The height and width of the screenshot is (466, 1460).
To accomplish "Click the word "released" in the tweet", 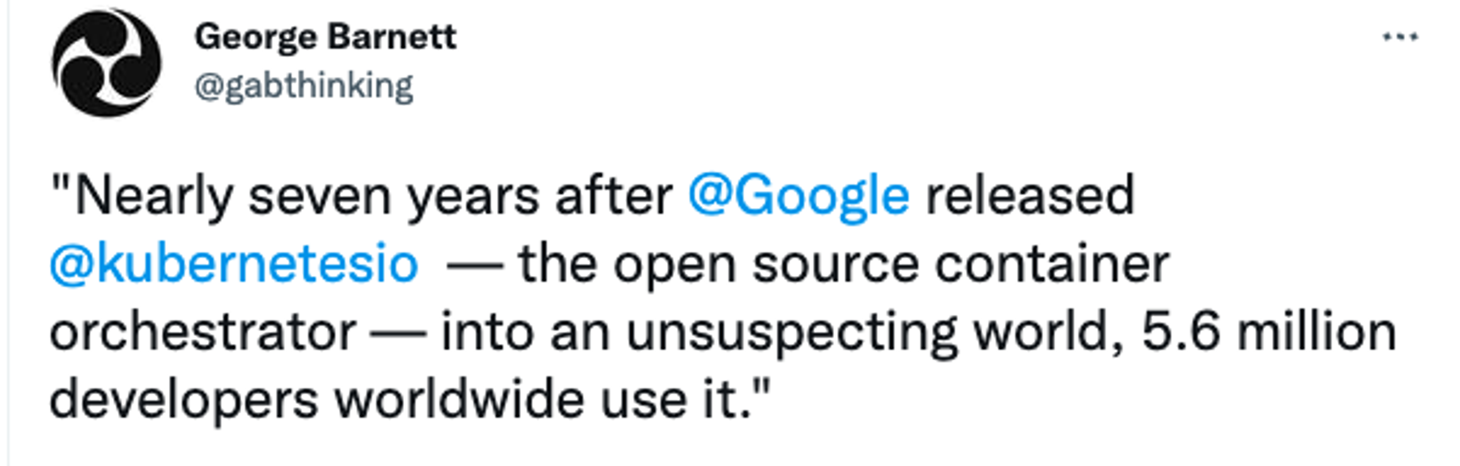I will (1030, 196).
